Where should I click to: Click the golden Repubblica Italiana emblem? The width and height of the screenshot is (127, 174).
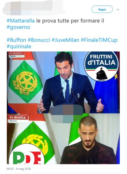pyautogui.click(x=25, y=83)
